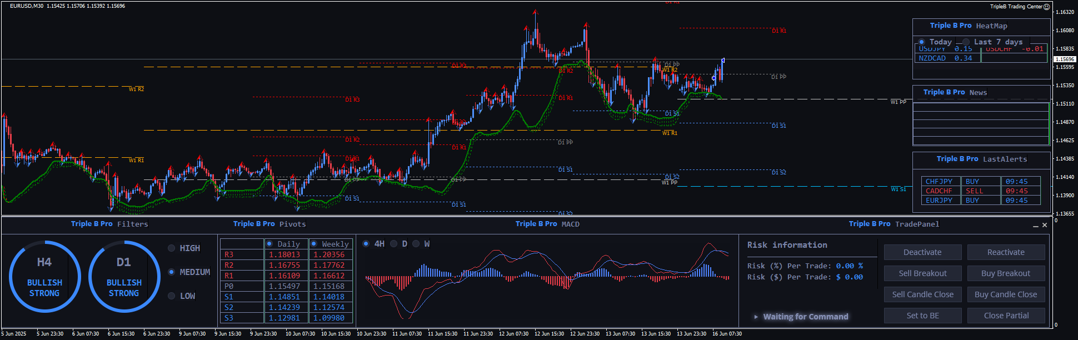
Task: Minimize the TradePanel with the underscore icon
Action: (1035, 225)
